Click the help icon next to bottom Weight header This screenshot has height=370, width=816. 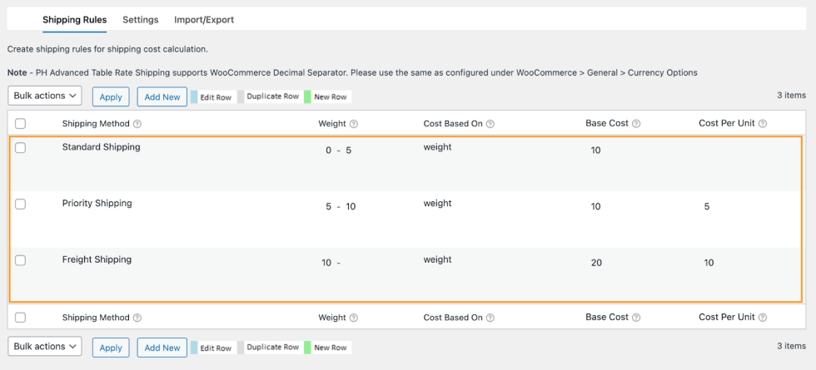coord(354,318)
